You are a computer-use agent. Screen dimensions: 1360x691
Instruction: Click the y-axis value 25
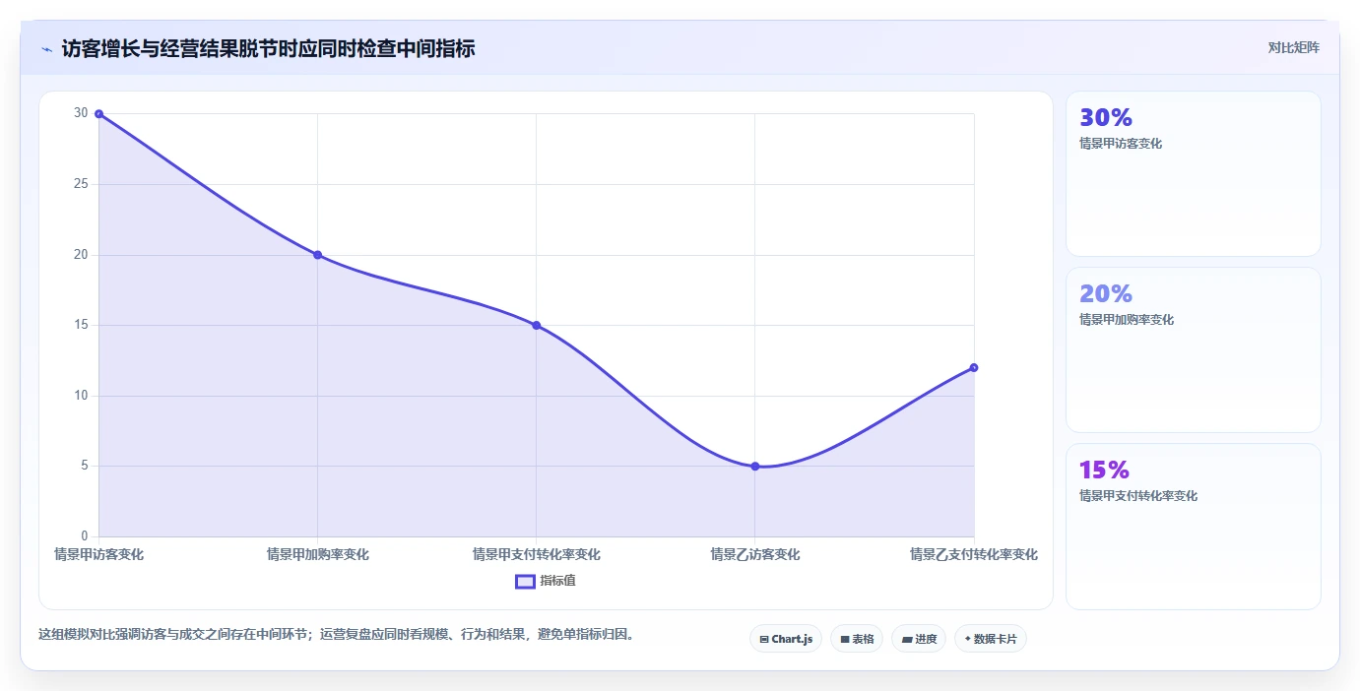click(81, 184)
